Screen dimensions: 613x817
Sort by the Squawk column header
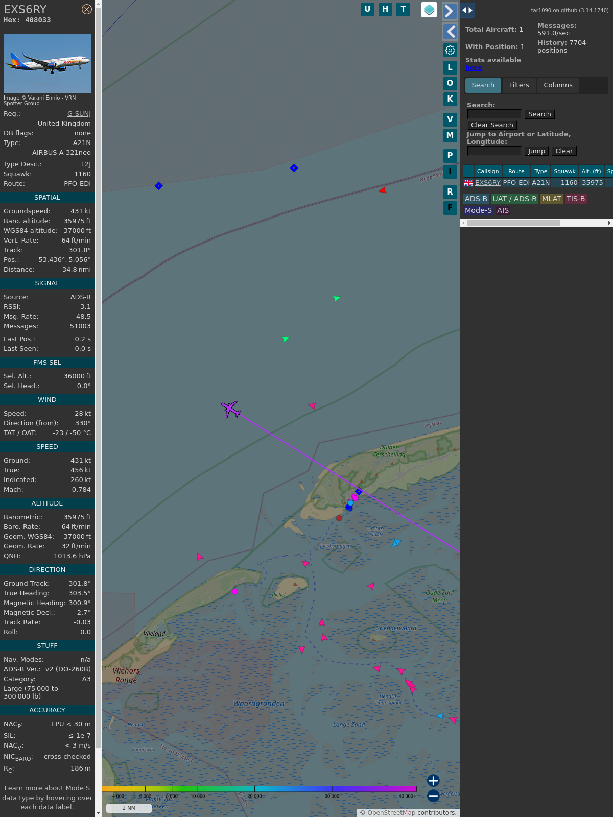click(x=564, y=171)
